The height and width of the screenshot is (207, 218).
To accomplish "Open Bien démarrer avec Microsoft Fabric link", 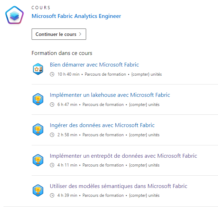I will click(94, 65).
